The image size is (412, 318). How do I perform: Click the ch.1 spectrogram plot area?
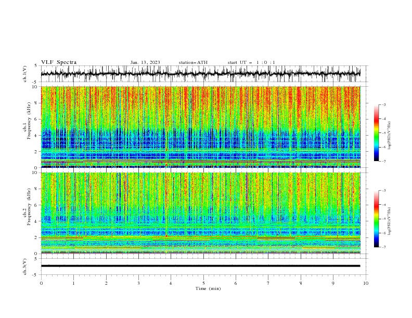point(200,127)
